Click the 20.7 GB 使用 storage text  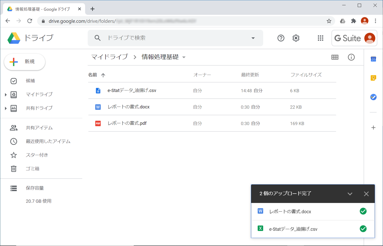coord(39,201)
